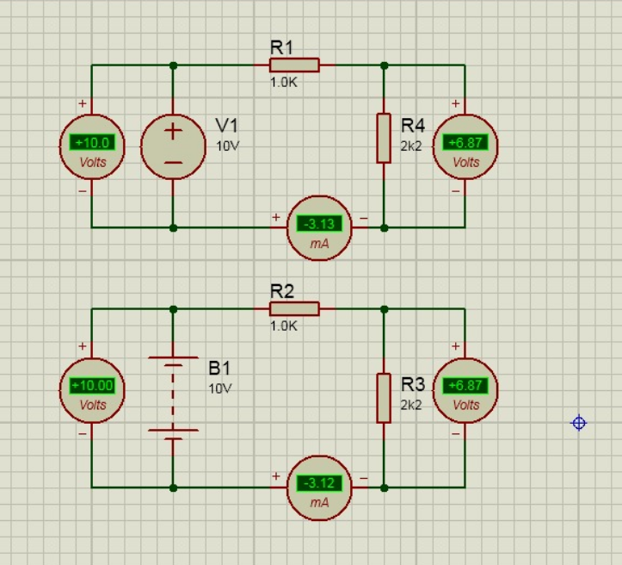Click the 10V value under V1
The height and width of the screenshot is (565, 622).
[228, 146]
